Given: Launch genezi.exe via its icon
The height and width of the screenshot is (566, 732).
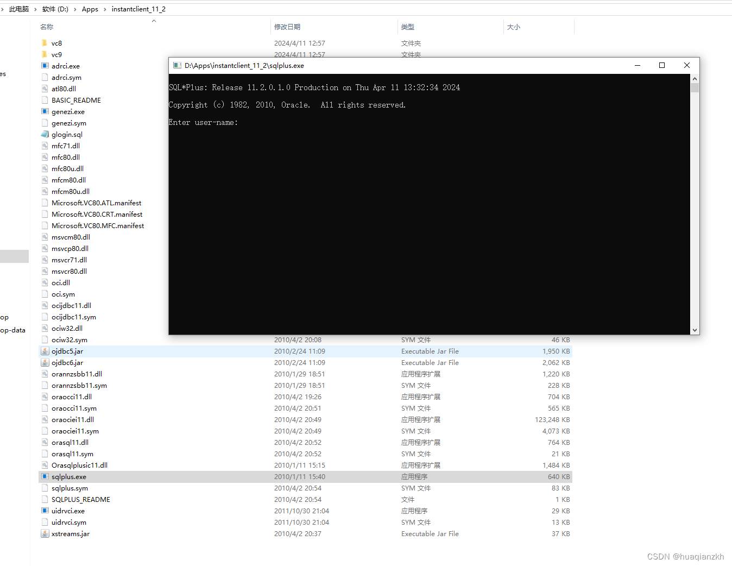Looking at the screenshot, I should (x=45, y=111).
